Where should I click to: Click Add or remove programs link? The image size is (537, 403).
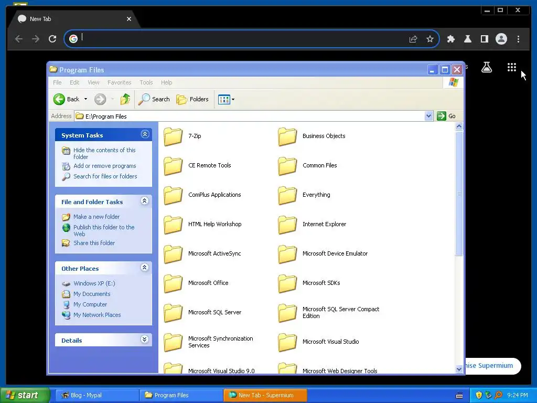[105, 166]
